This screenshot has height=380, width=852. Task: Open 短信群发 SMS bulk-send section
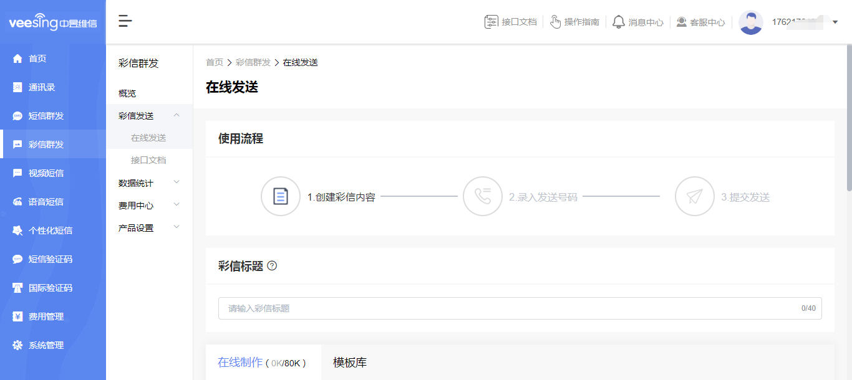(x=18, y=115)
